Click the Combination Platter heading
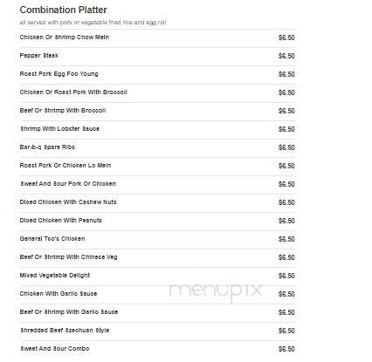 pyautogui.click(x=63, y=10)
